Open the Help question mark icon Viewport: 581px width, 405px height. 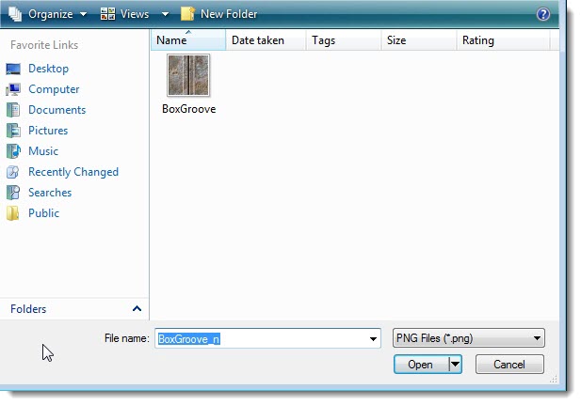coord(542,14)
